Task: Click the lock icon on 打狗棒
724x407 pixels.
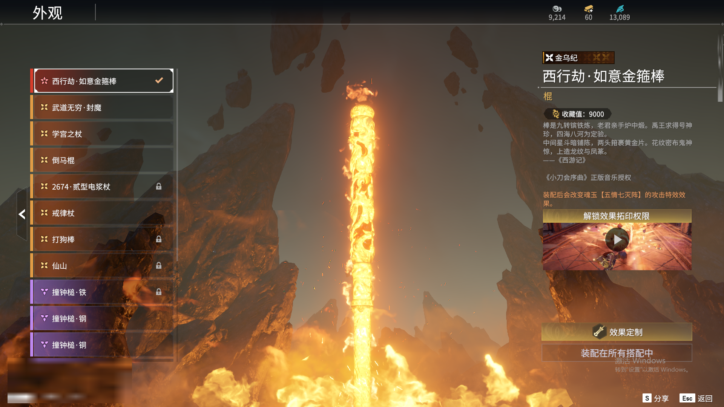Action: coord(159,239)
